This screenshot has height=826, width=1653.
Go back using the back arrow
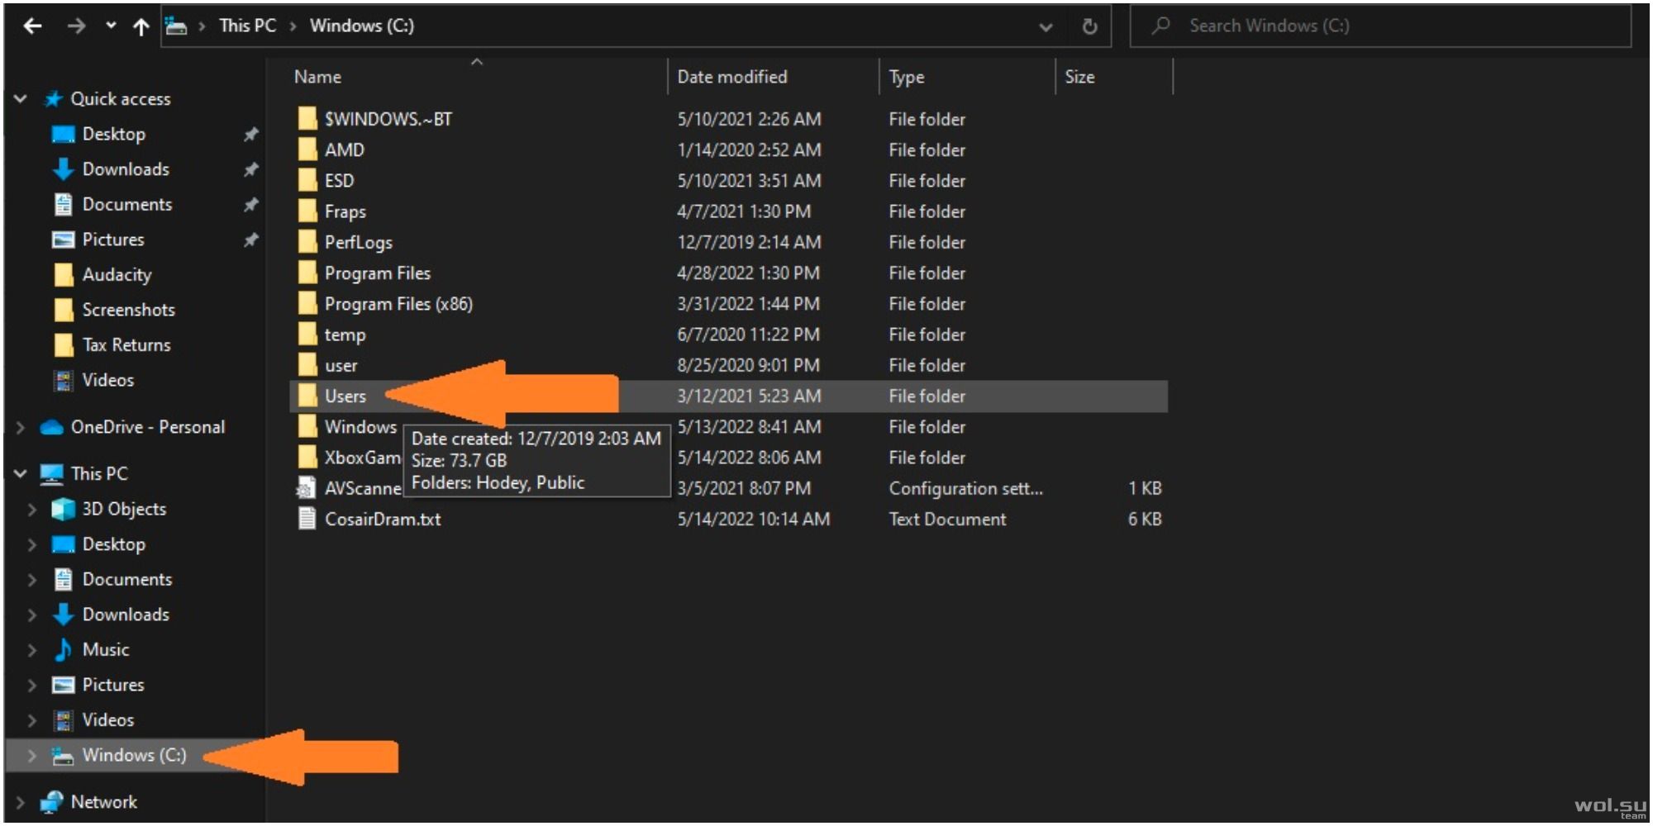[32, 26]
